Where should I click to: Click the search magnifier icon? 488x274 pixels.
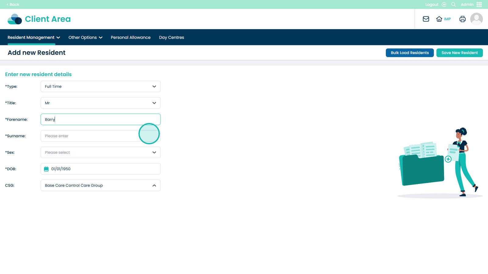(x=454, y=5)
